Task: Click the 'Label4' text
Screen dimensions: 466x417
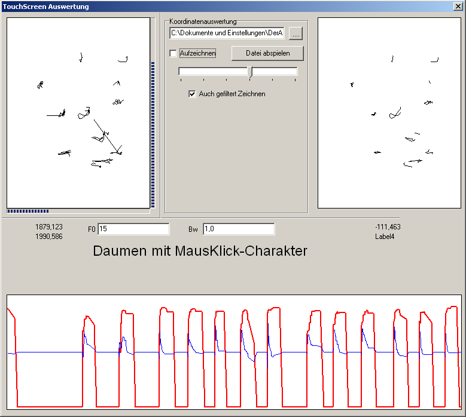Action: click(385, 237)
